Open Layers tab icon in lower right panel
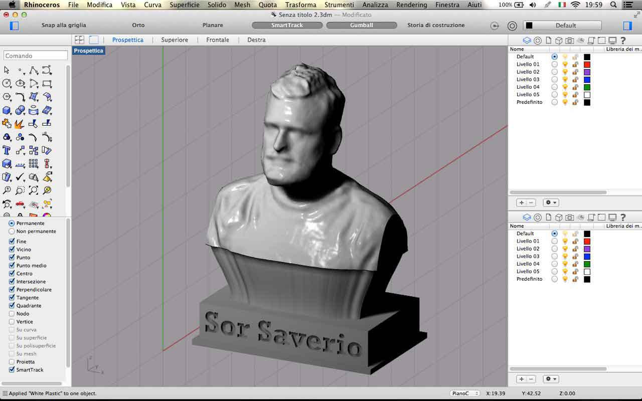This screenshot has width=642, height=401. click(x=527, y=218)
